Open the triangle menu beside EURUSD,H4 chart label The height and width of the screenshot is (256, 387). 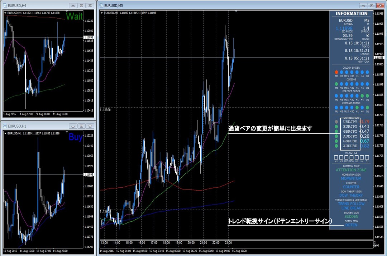coord(5,13)
